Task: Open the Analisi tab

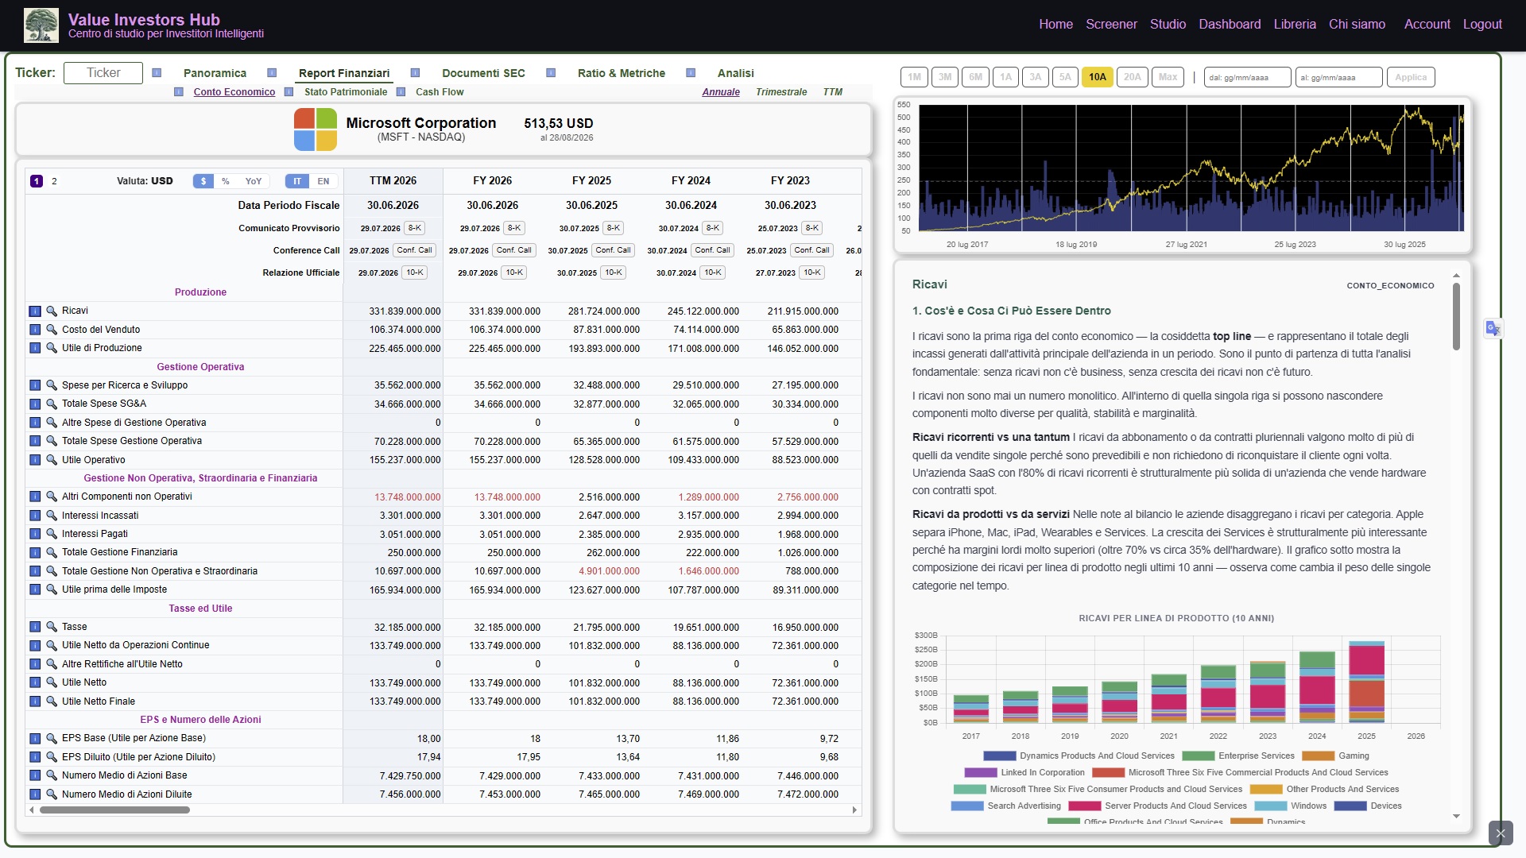Action: click(736, 73)
